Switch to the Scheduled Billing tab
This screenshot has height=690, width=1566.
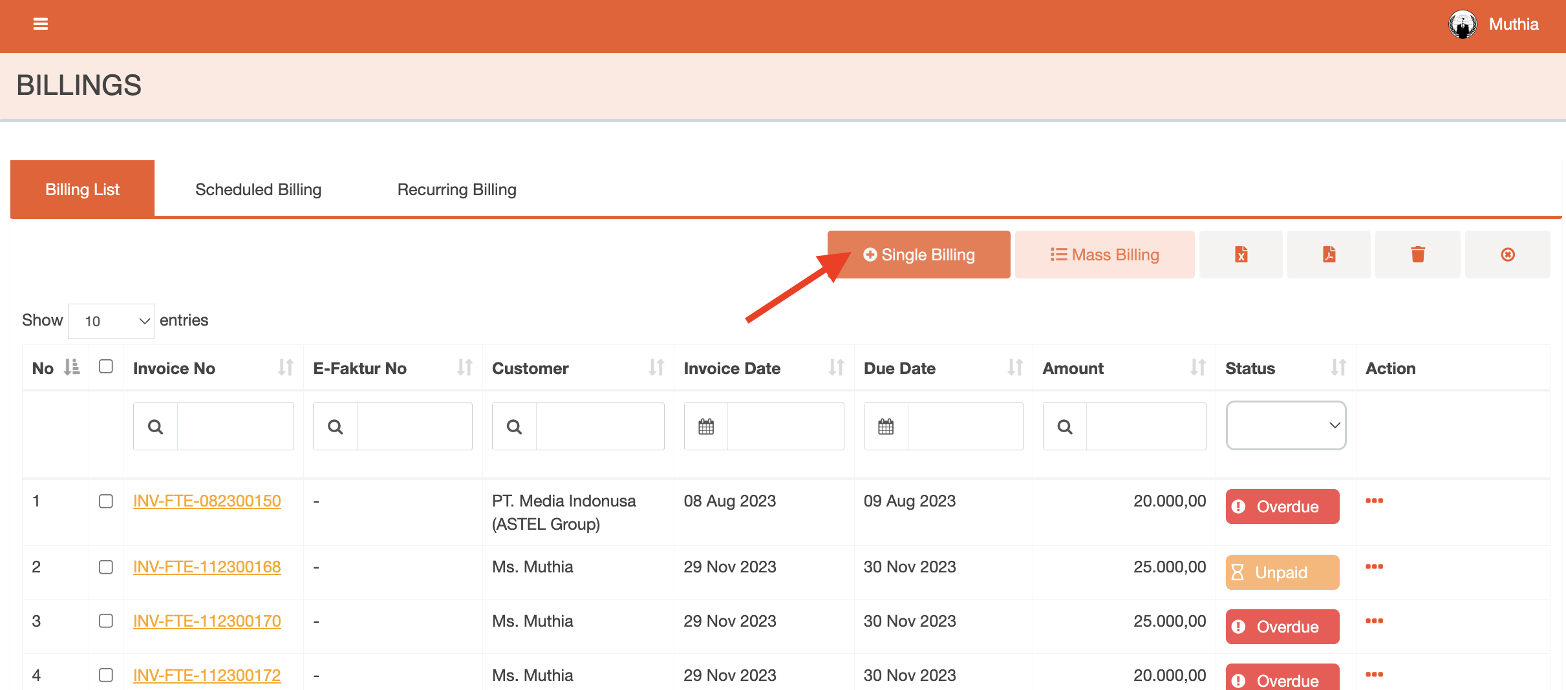pos(258,189)
